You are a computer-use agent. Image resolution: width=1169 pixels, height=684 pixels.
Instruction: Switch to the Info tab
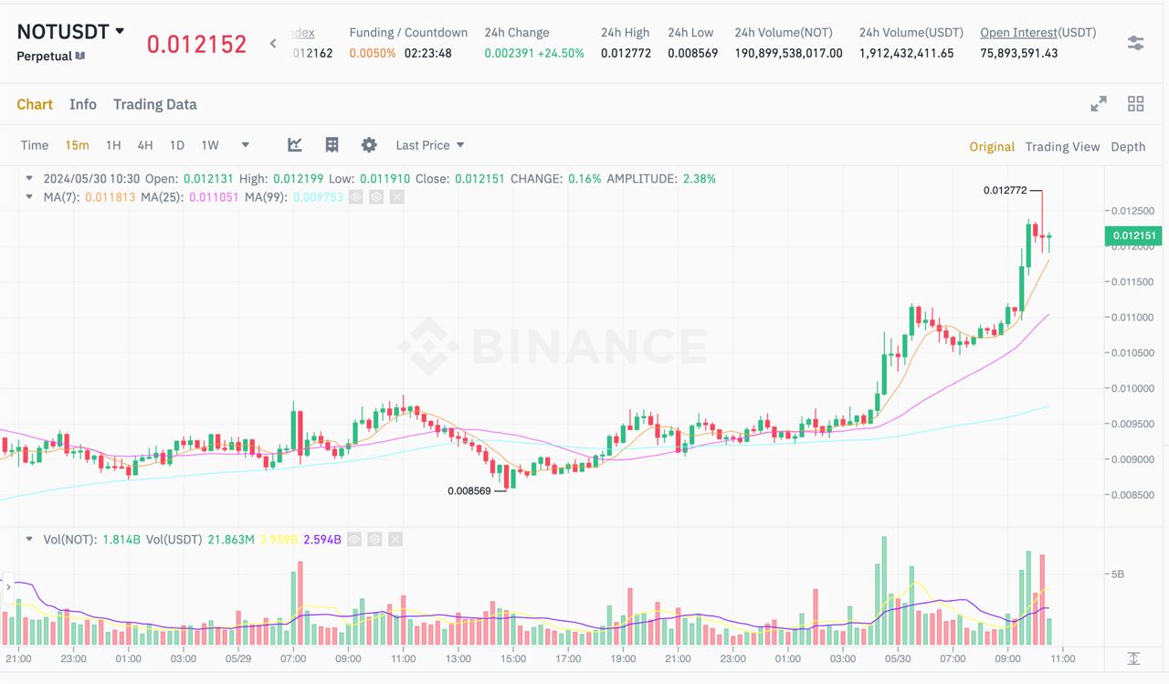coord(83,104)
